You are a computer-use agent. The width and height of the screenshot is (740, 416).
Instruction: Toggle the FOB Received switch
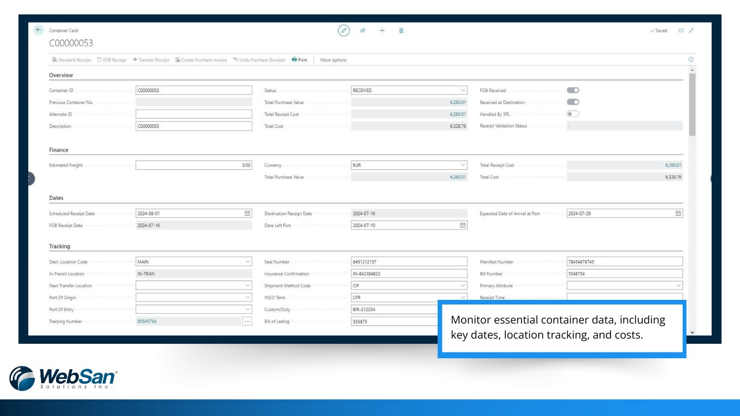573,90
